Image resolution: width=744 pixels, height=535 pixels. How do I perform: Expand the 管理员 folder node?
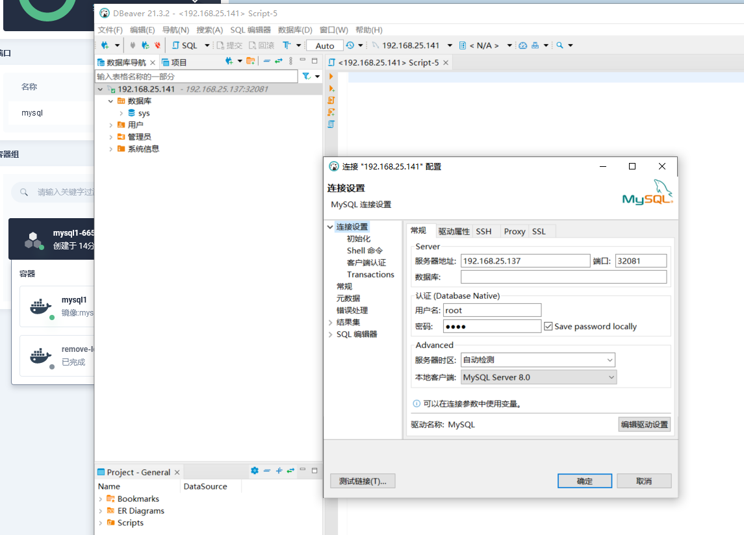point(110,137)
